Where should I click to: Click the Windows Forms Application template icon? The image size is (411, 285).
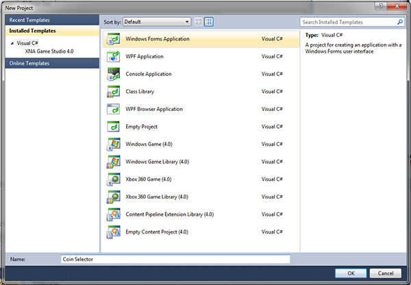(114, 39)
